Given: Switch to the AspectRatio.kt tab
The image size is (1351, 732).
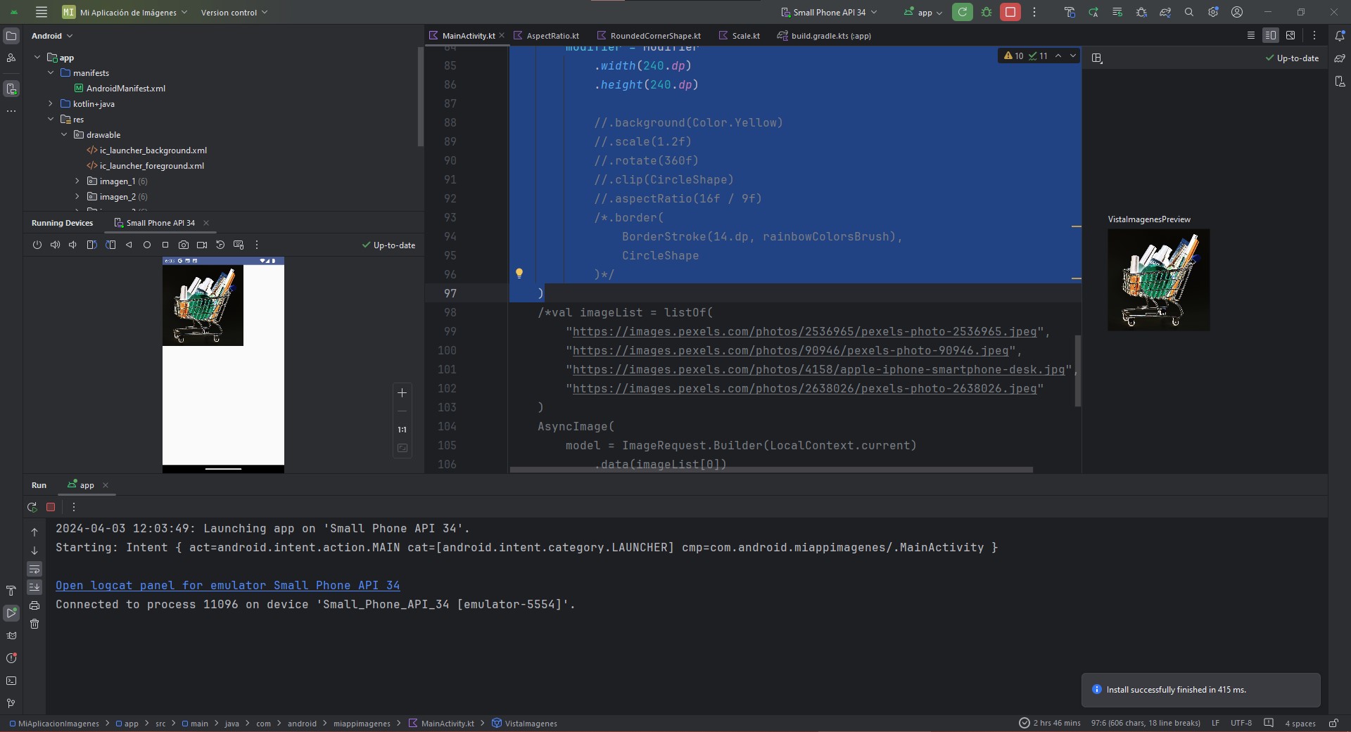Looking at the screenshot, I should pos(552,36).
